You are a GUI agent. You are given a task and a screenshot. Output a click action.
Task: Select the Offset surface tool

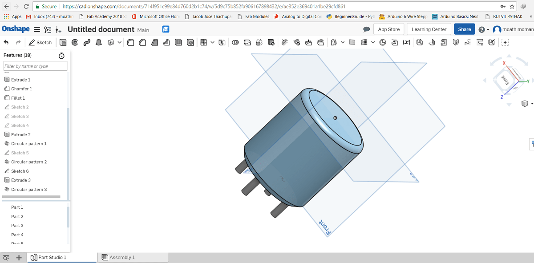(334, 42)
